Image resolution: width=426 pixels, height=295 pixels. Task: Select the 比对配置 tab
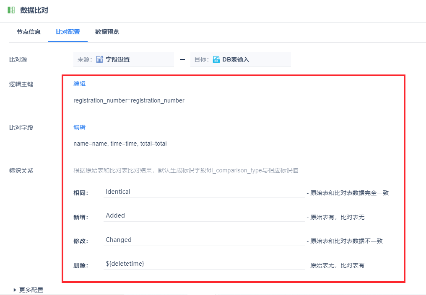68,32
